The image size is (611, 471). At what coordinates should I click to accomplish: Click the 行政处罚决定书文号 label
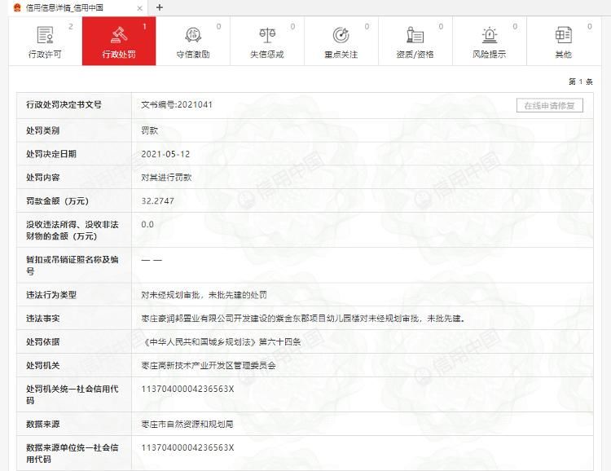click(64, 105)
